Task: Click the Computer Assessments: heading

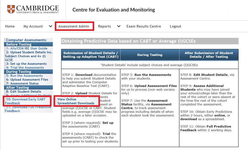Action: (26, 40)
